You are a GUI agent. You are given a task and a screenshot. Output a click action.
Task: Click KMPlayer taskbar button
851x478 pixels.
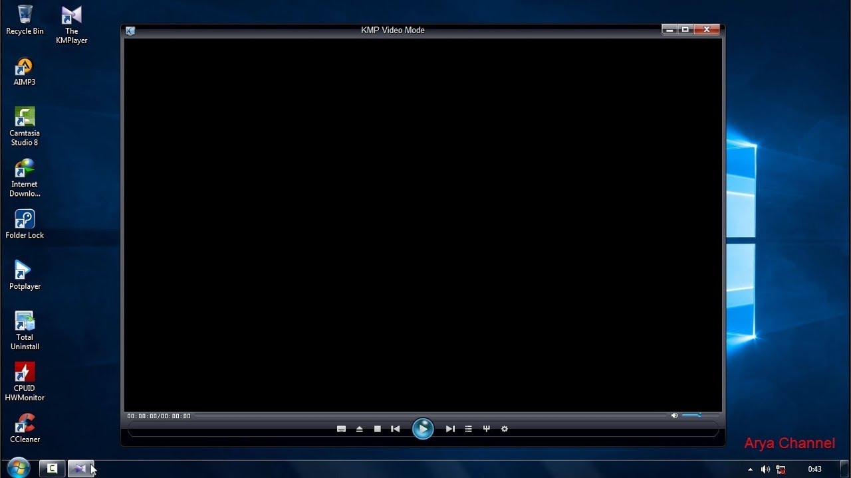click(x=80, y=469)
